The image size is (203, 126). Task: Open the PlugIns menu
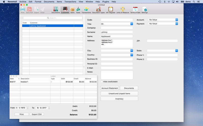click(x=106, y=2)
